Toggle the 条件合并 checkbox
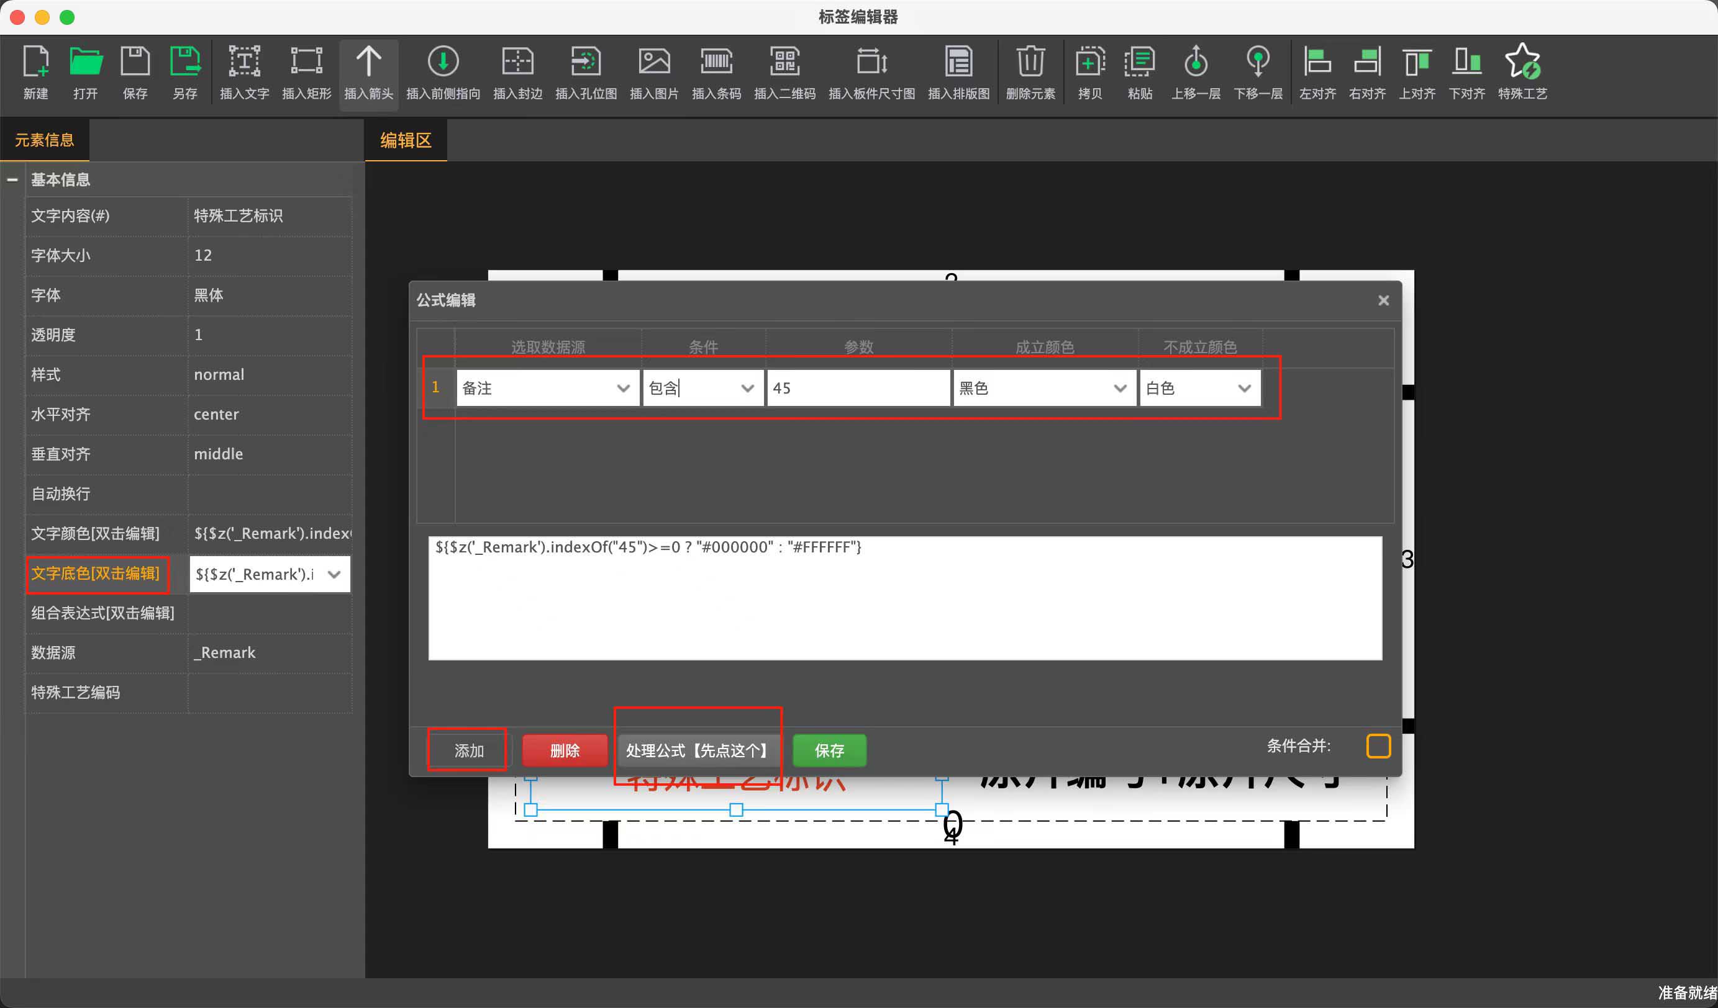The width and height of the screenshot is (1718, 1008). tap(1378, 746)
